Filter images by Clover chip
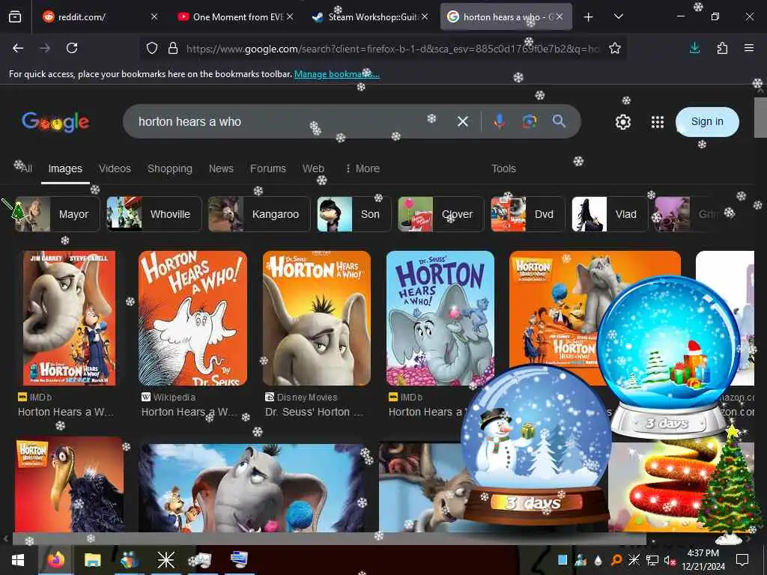 coord(440,214)
